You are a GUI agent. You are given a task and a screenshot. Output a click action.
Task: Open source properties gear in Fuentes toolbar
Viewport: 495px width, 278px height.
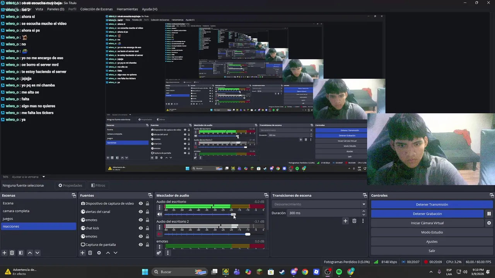(99, 253)
